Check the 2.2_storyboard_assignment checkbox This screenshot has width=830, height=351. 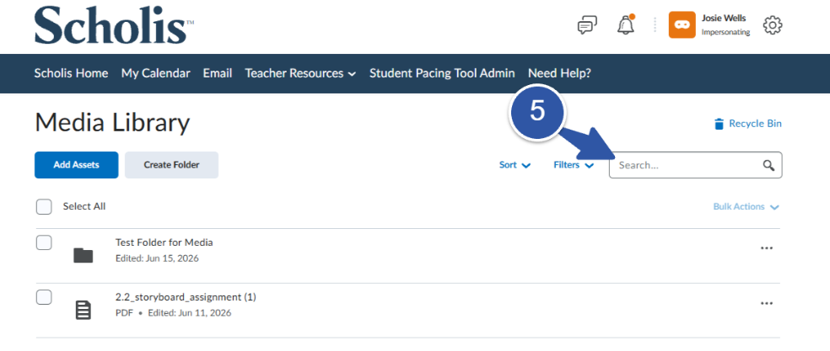pos(44,297)
